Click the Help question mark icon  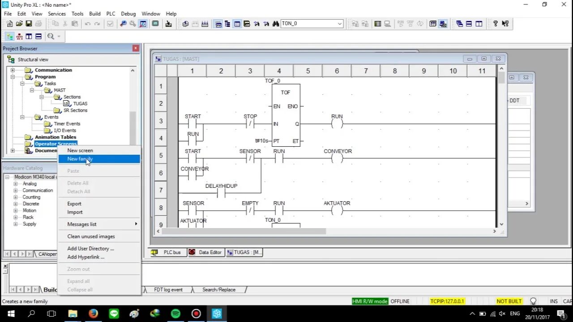[x=495, y=23]
